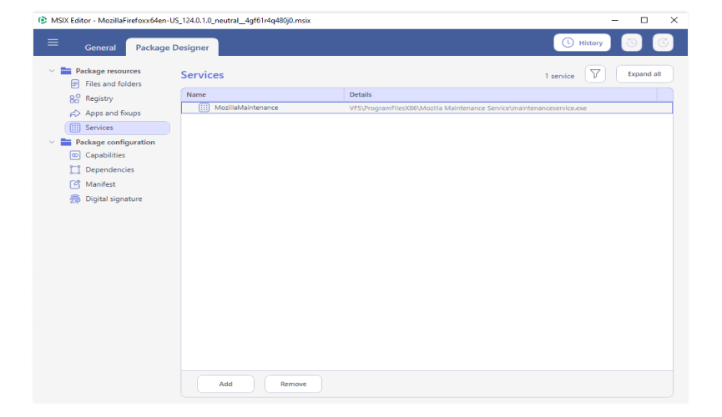
Task: Open the Manifest editor
Action: pyautogui.click(x=100, y=184)
